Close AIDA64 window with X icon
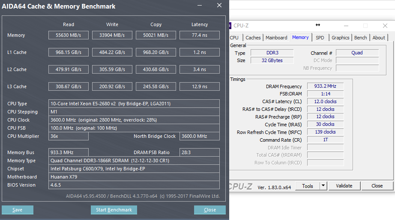This screenshot has height=220, width=395. coord(219,5)
